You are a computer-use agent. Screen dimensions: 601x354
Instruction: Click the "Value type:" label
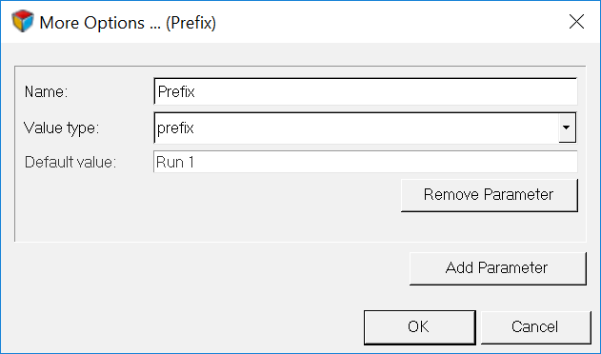(61, 128)
